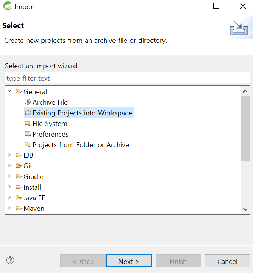Click the Maven folder icon
The width and height of the screenshot is (253, 273).
19,208
